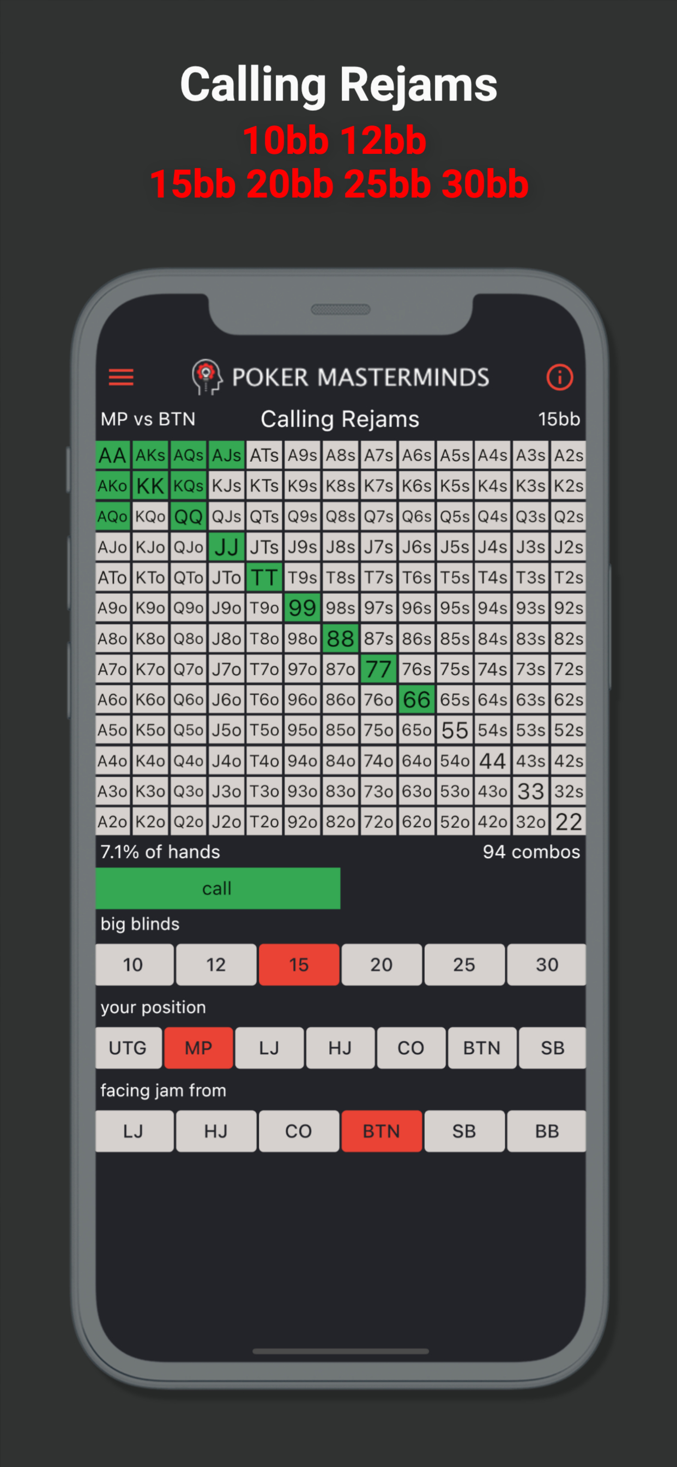Viewport: 677px width, 1467px height.
Task: Choose facing jam from BB
Action: pos(547,1130)
